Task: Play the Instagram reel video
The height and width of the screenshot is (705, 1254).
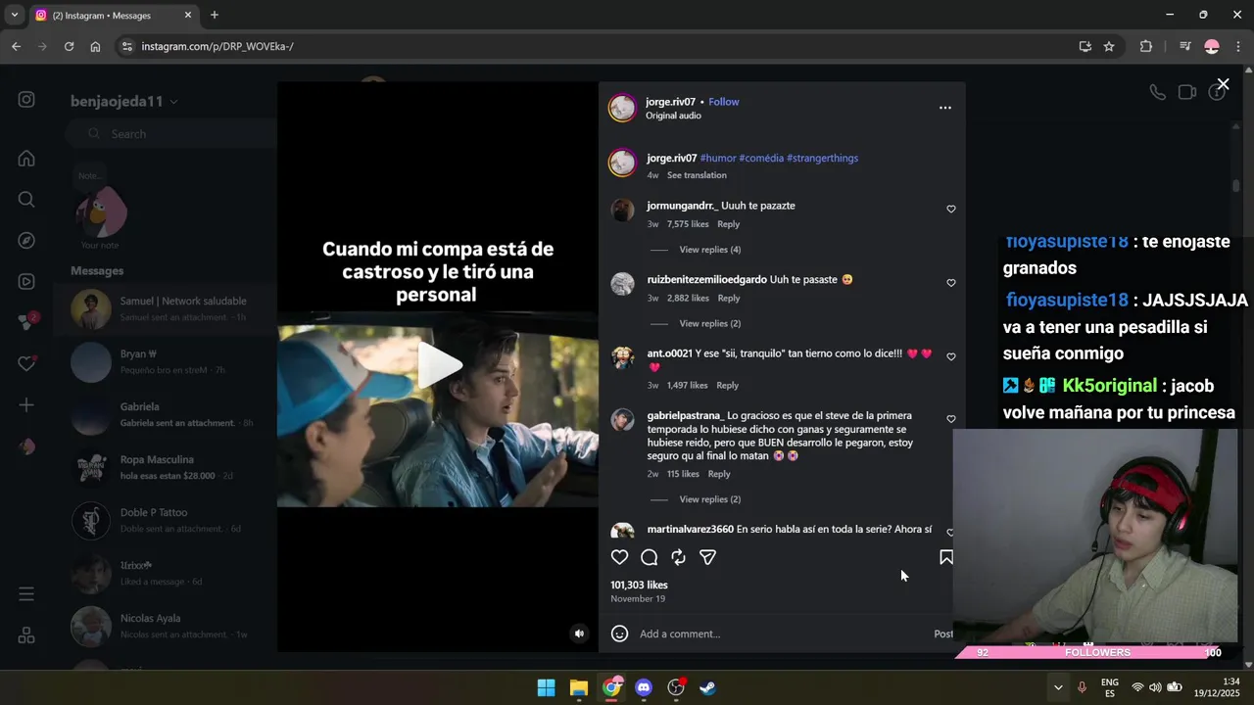Action: (439, 365)
